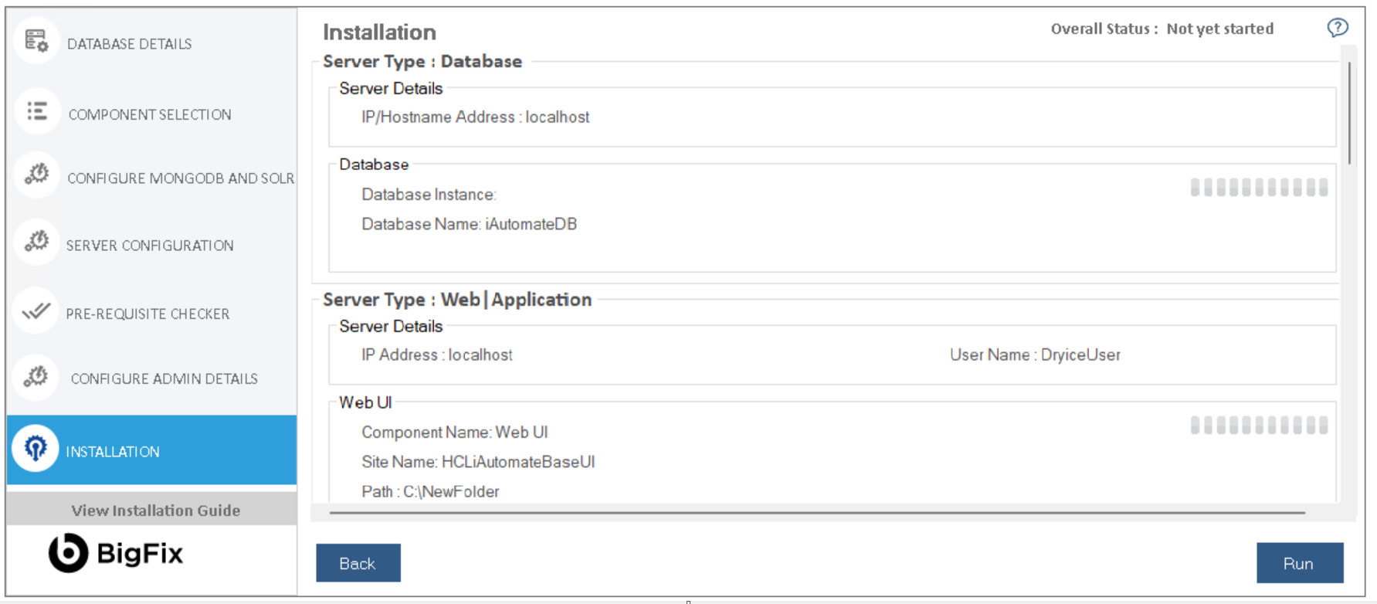The image size is (1377, 604).
Task: Open the View Installation Guide link
Action: (155, 511)
